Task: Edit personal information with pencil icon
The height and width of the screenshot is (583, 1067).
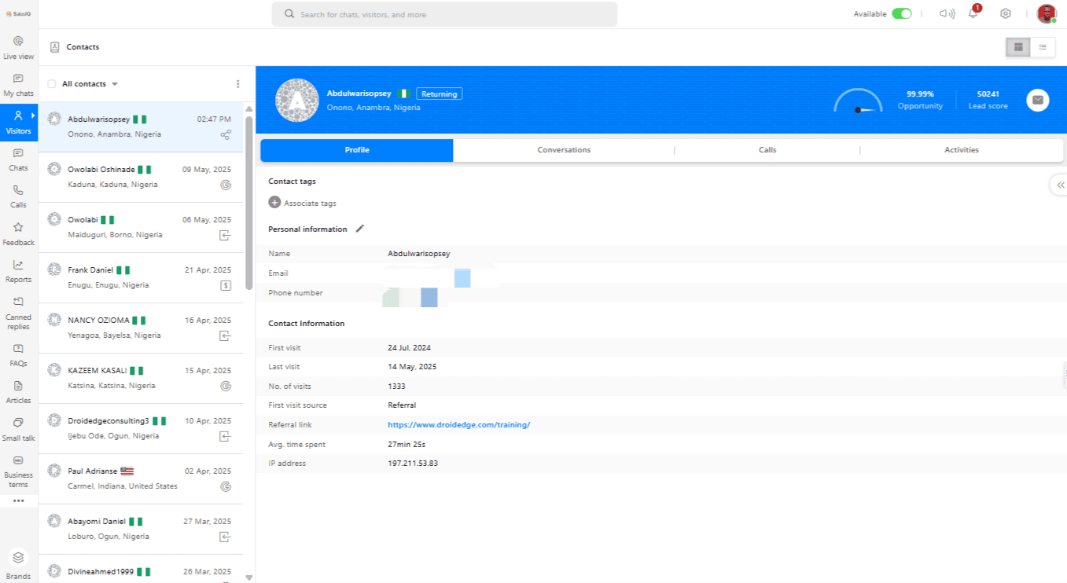Action: 360,229
